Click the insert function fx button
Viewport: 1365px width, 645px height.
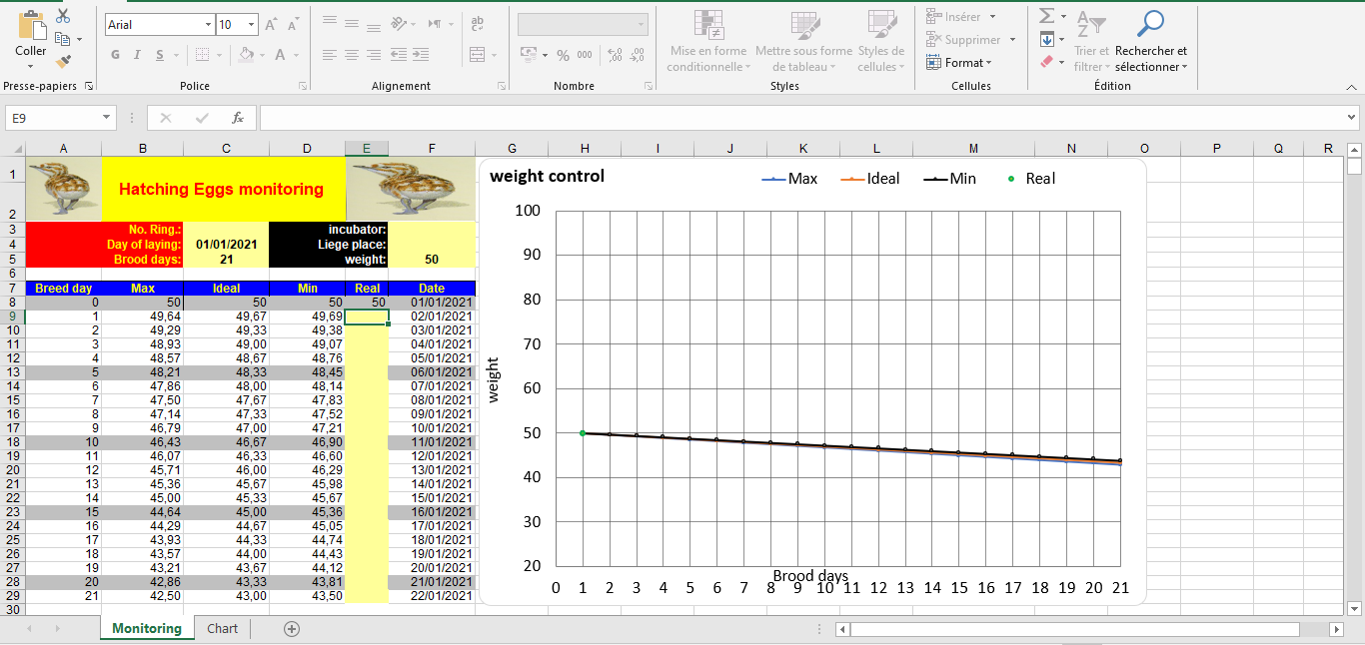point(238,118)
